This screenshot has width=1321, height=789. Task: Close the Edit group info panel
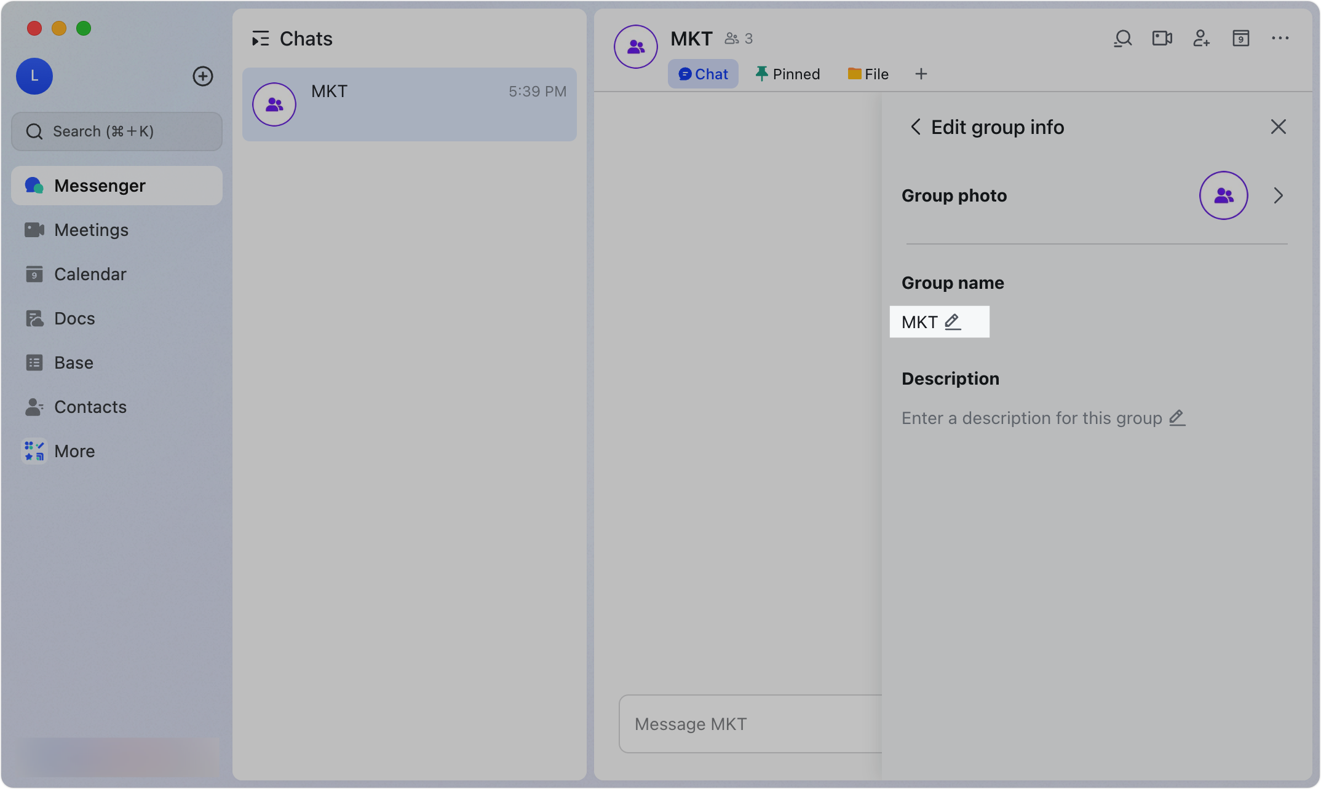pyautogui.click(x=1278, y=127)
